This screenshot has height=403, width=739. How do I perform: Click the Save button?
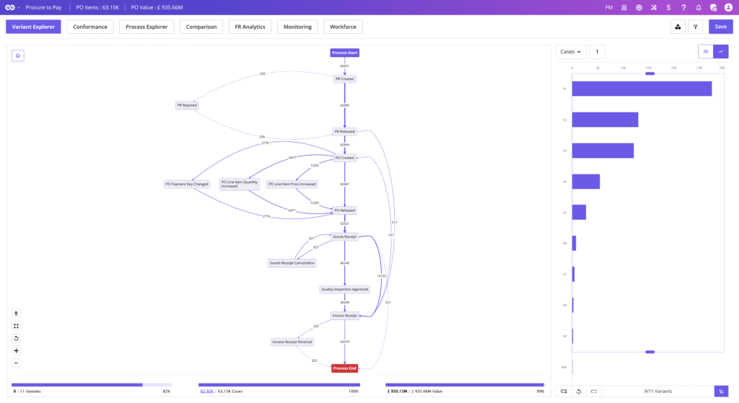(720, 27)
